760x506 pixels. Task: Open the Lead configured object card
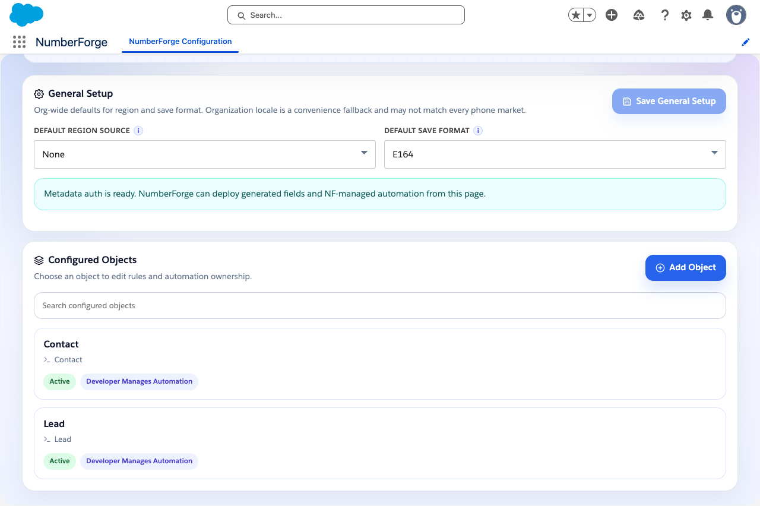(x=380, y=443)
